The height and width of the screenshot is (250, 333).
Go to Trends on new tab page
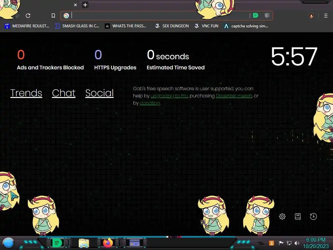(x=26, y=93)
